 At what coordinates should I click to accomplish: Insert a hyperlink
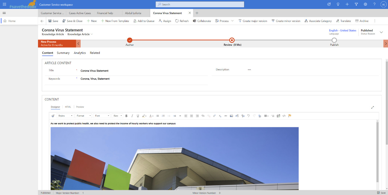(203, 116)
